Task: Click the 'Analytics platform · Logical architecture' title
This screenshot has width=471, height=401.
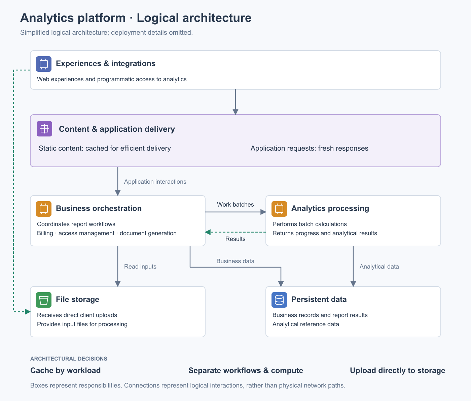Action: click(136, 18)
